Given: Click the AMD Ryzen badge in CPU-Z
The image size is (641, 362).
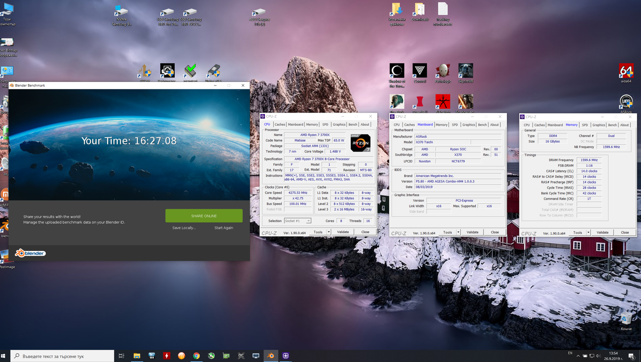Looking at the screenshot, I should [360, 143].
